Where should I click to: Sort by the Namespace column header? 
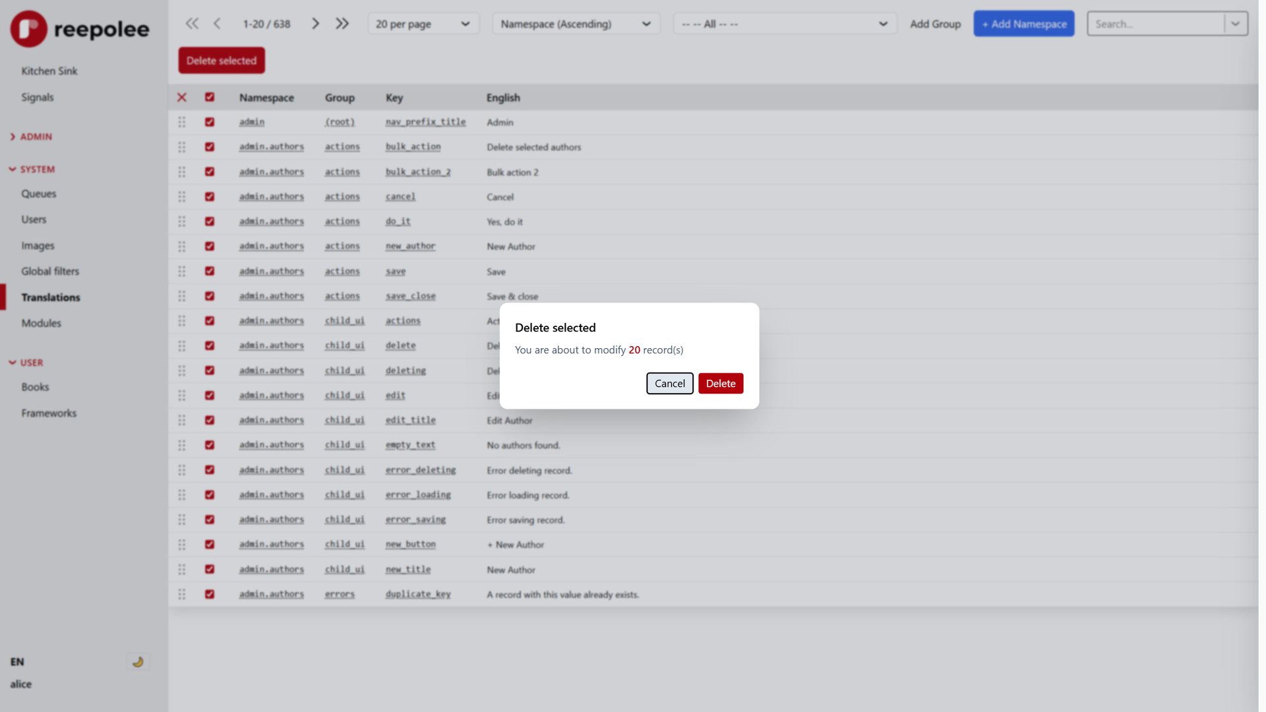pos(266,98)
